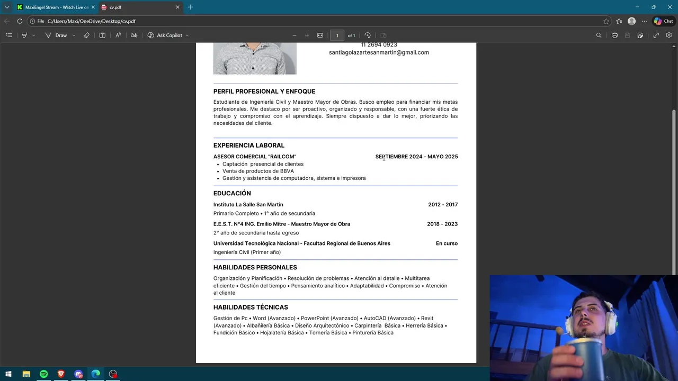Viewport: 678px width, 381px height.
Task: Open Edge Settings and more menu
Action: coord(644,21)
